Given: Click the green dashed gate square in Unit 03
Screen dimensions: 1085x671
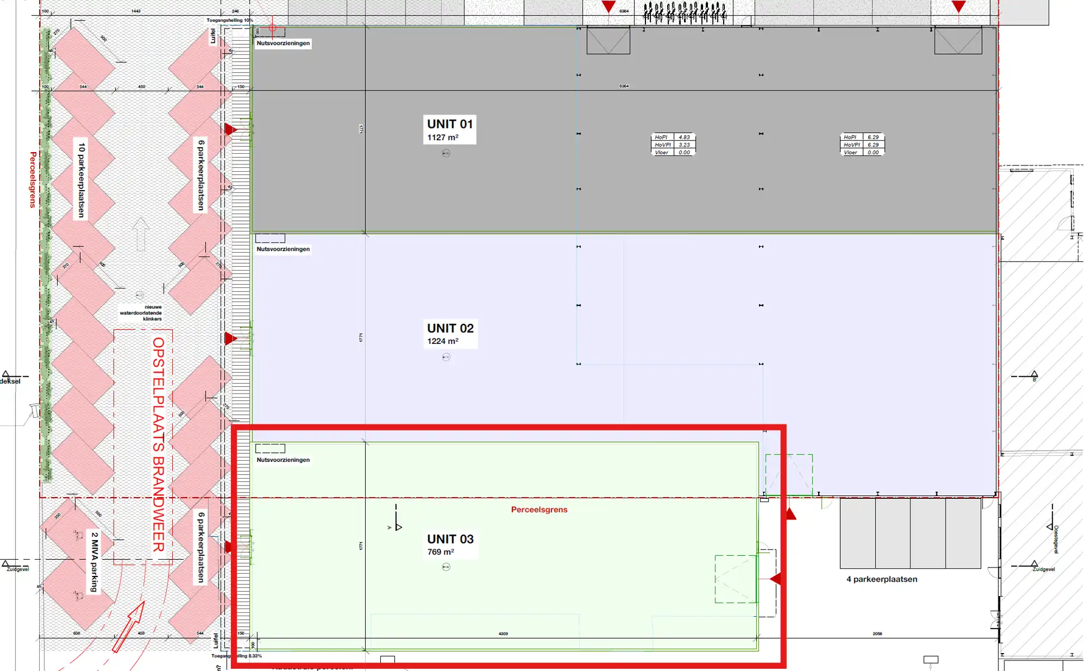Looking at the screenshot, I should 736,579.
